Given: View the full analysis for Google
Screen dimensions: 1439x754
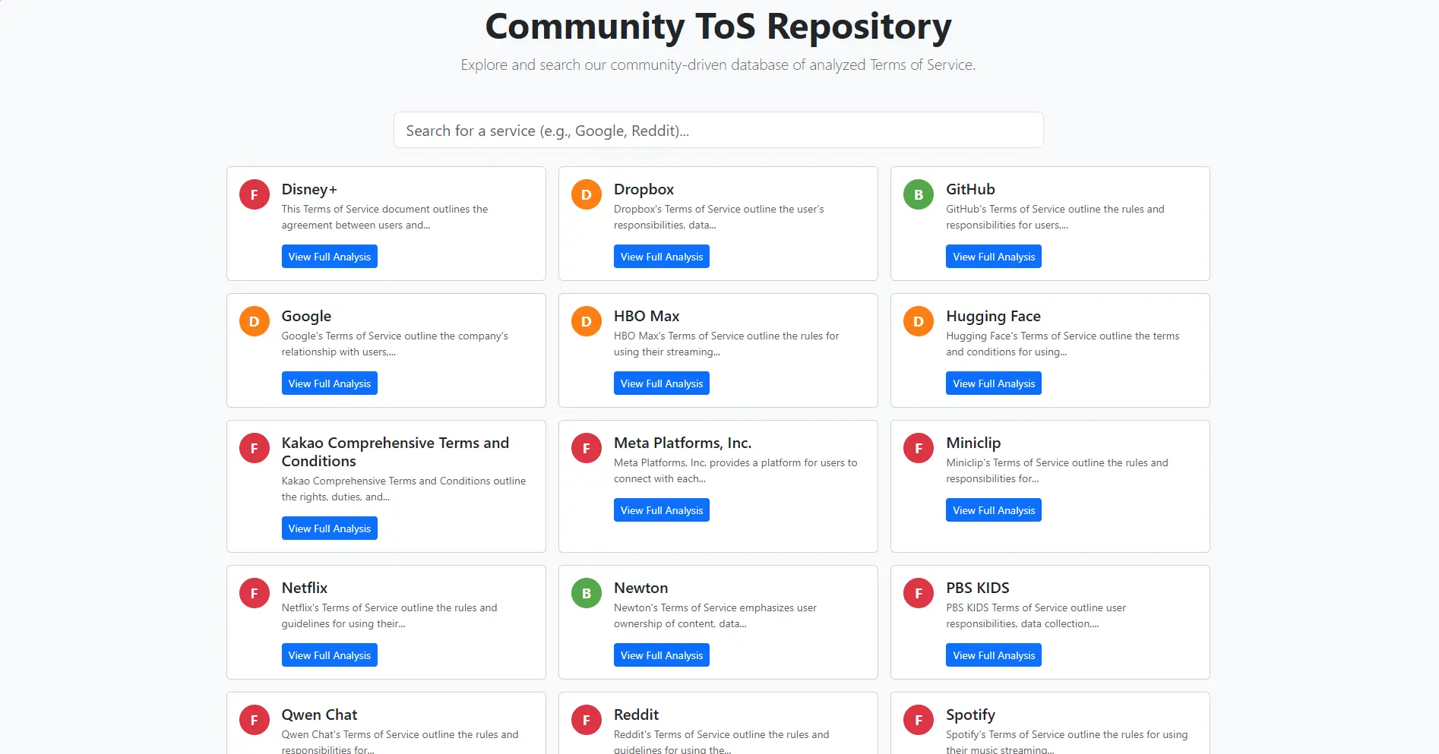Looking at the screenshot, I should point(330,383).
